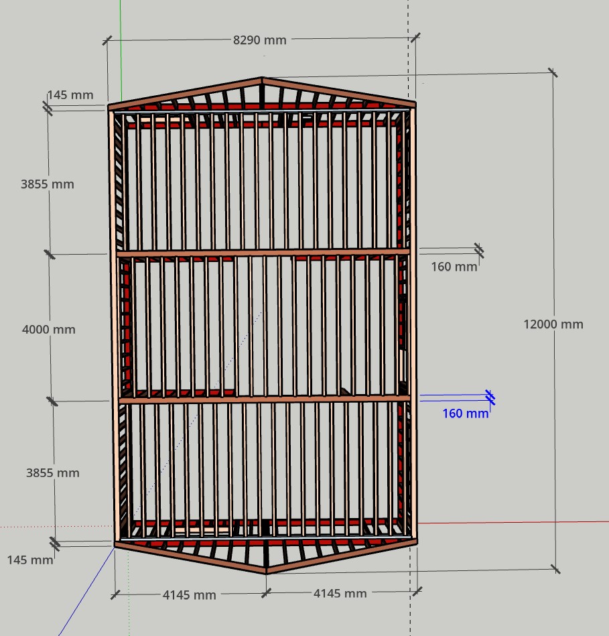Pick the bottom-left sloped rafter board
The width and height of the screenshot is (609, 636).
(x=190, y=558)
